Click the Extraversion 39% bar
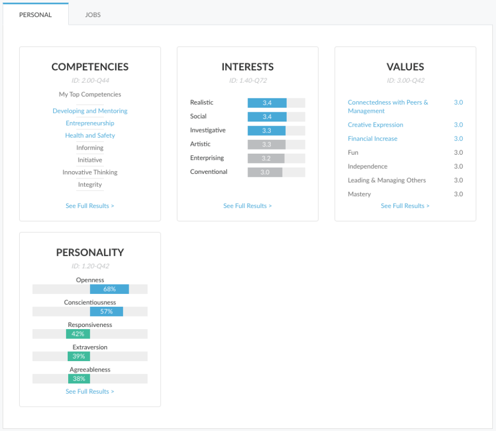 click(79, 356)
